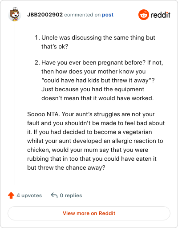Image resolution: width=178 pixels, height=228 pixels.
Task: Click the vertical comment thread line
Action: click(x=15, y=103)
